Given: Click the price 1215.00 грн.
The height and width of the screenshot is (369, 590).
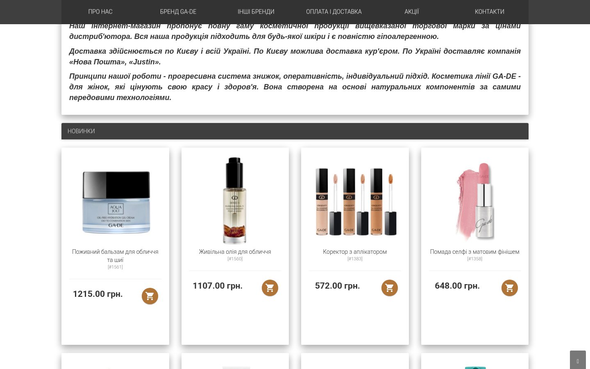Looking at the screenshot, I should tap(98, 294).
